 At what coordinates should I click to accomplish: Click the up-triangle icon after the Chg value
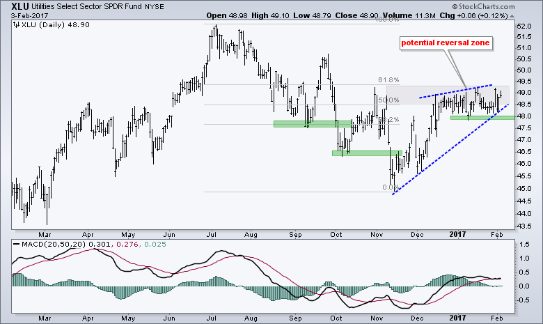click(512, 16)
